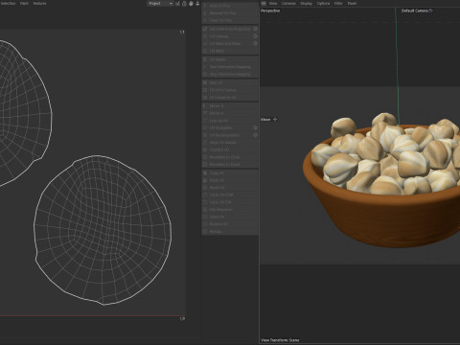Click first icon right of Project dropdown
Image resolution: width=460 pixels, height=345 pixels.
pyautogui.click(x=177, y=4)
